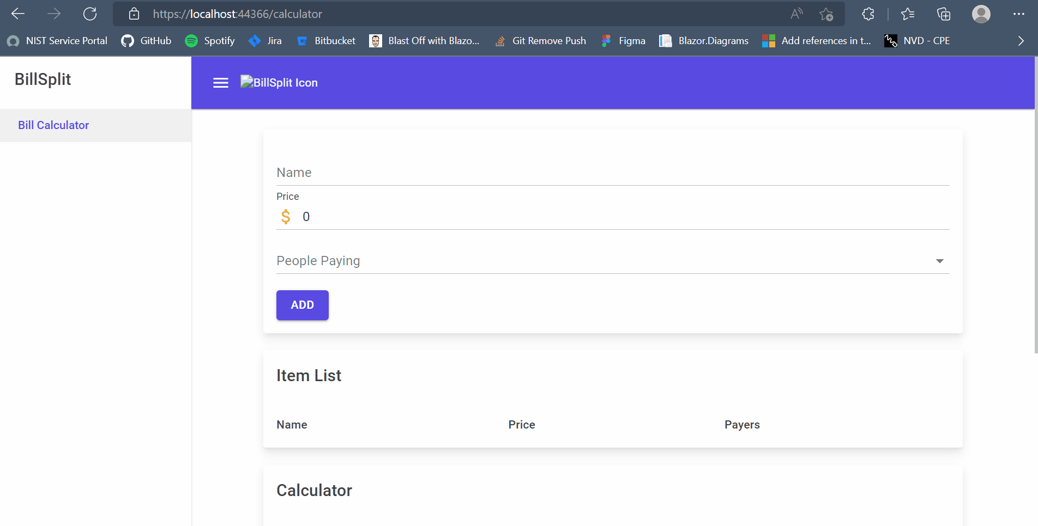Click the user profile avatar

click(981, 14)
